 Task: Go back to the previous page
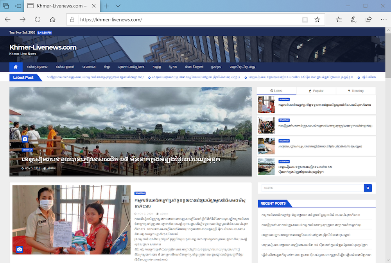[x=7, y=20]
